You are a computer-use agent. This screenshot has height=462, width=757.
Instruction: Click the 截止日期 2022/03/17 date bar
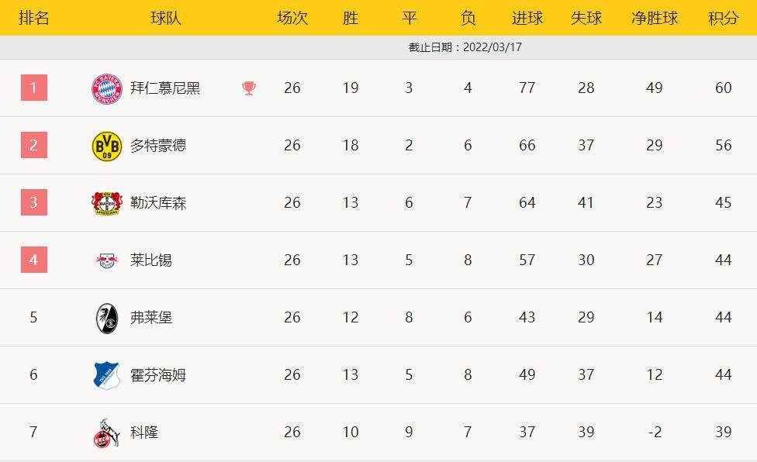[x=465, y=47]
